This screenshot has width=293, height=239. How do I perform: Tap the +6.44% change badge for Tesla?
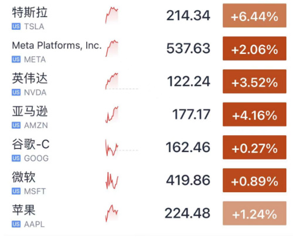click(x=254, y=15)
